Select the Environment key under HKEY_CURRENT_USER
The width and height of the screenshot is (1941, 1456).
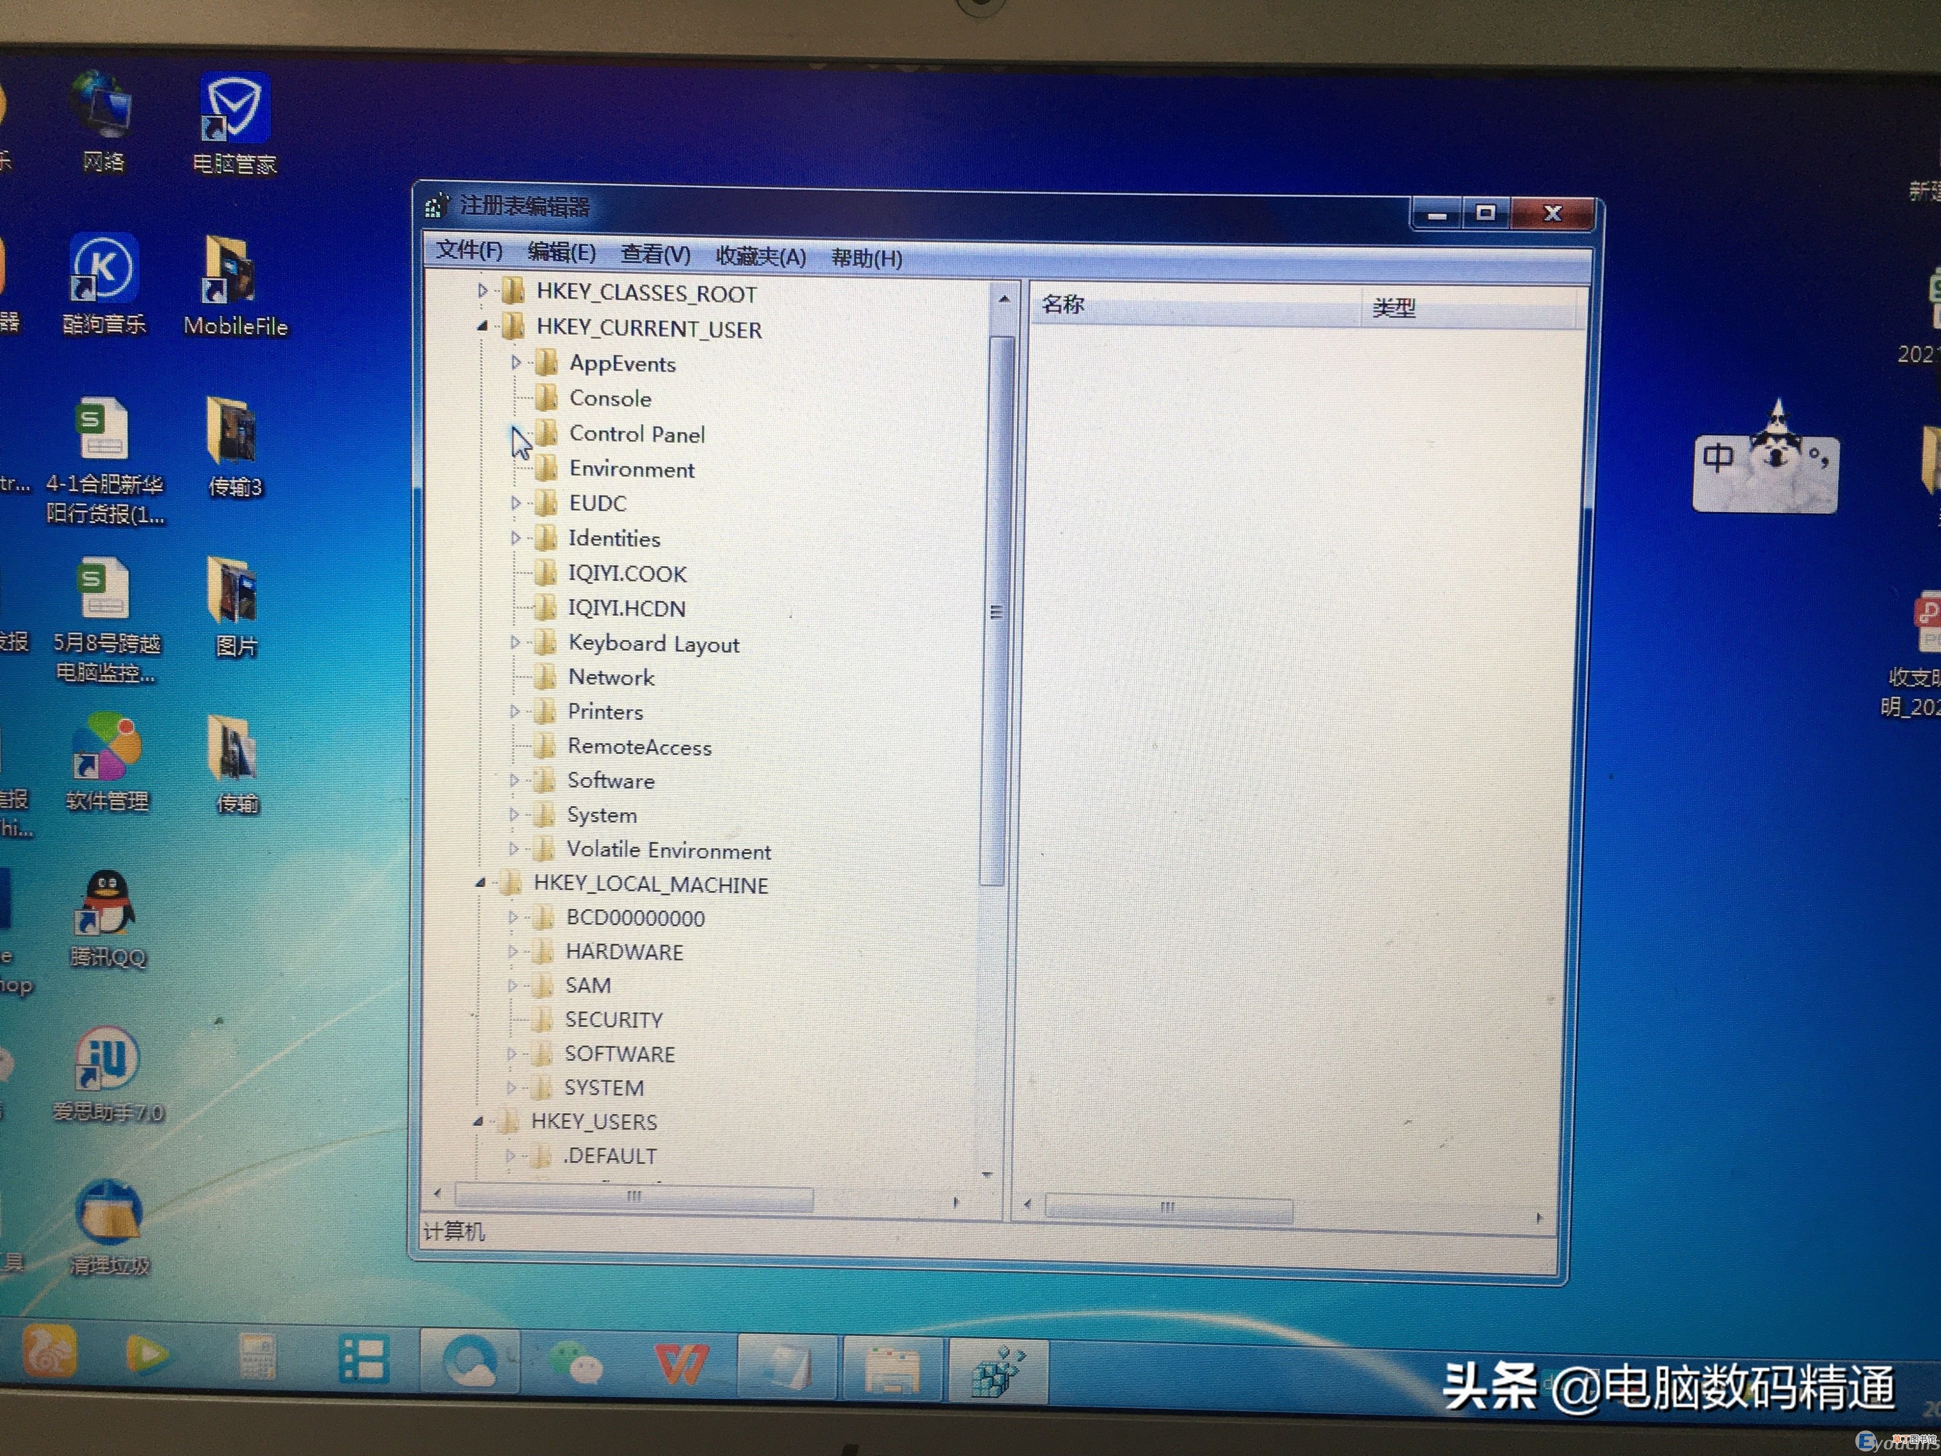(x=632, y=468)
